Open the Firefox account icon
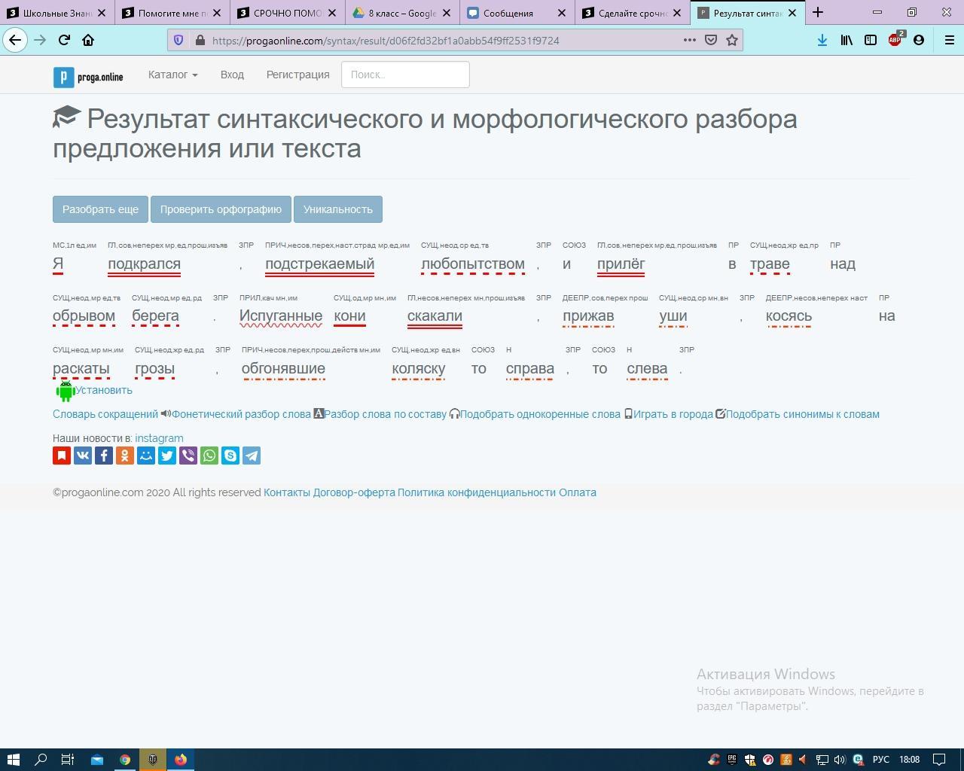964x771 pixels. [919, 41]
